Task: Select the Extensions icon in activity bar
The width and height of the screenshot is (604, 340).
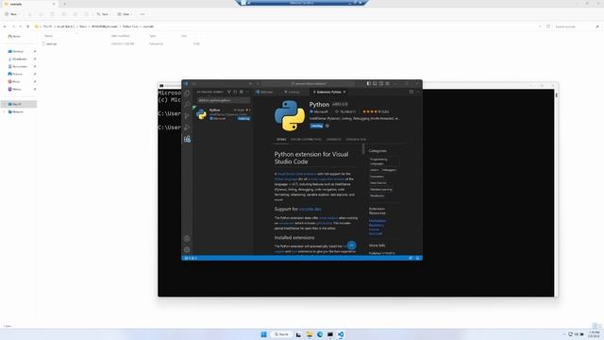Action: pyautogui.click(x=187, y=139)
